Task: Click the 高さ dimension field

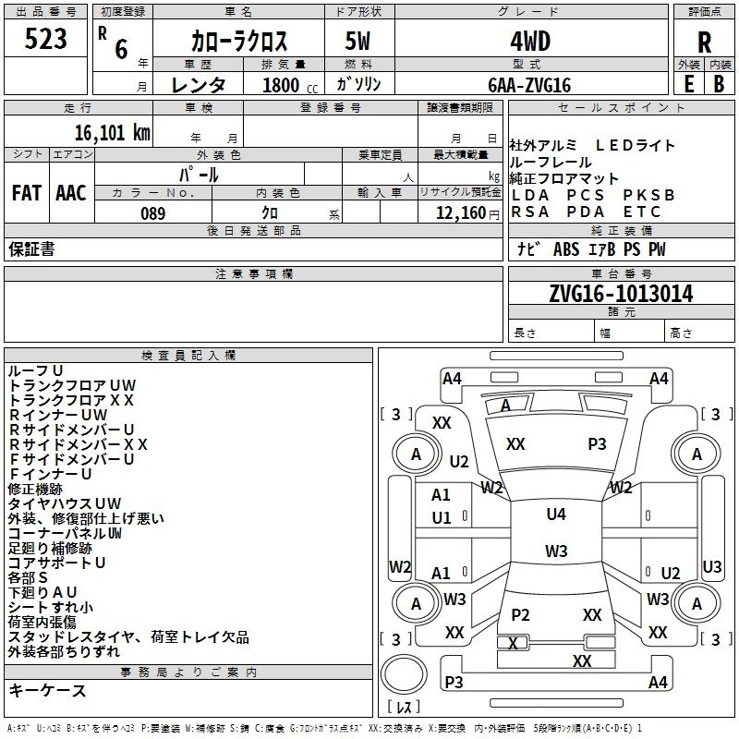Action: tap(699, 332)
